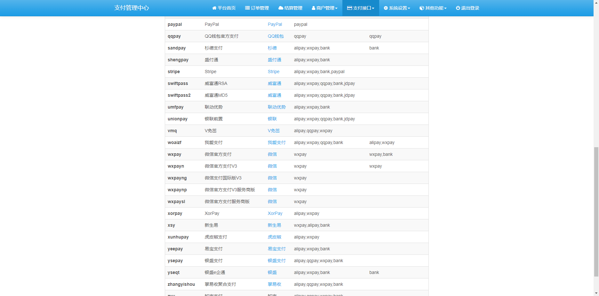Image resolution: width=599 pixels, height=296 pixels.
Task: Click the Stripe link
Action: (273, 72)
